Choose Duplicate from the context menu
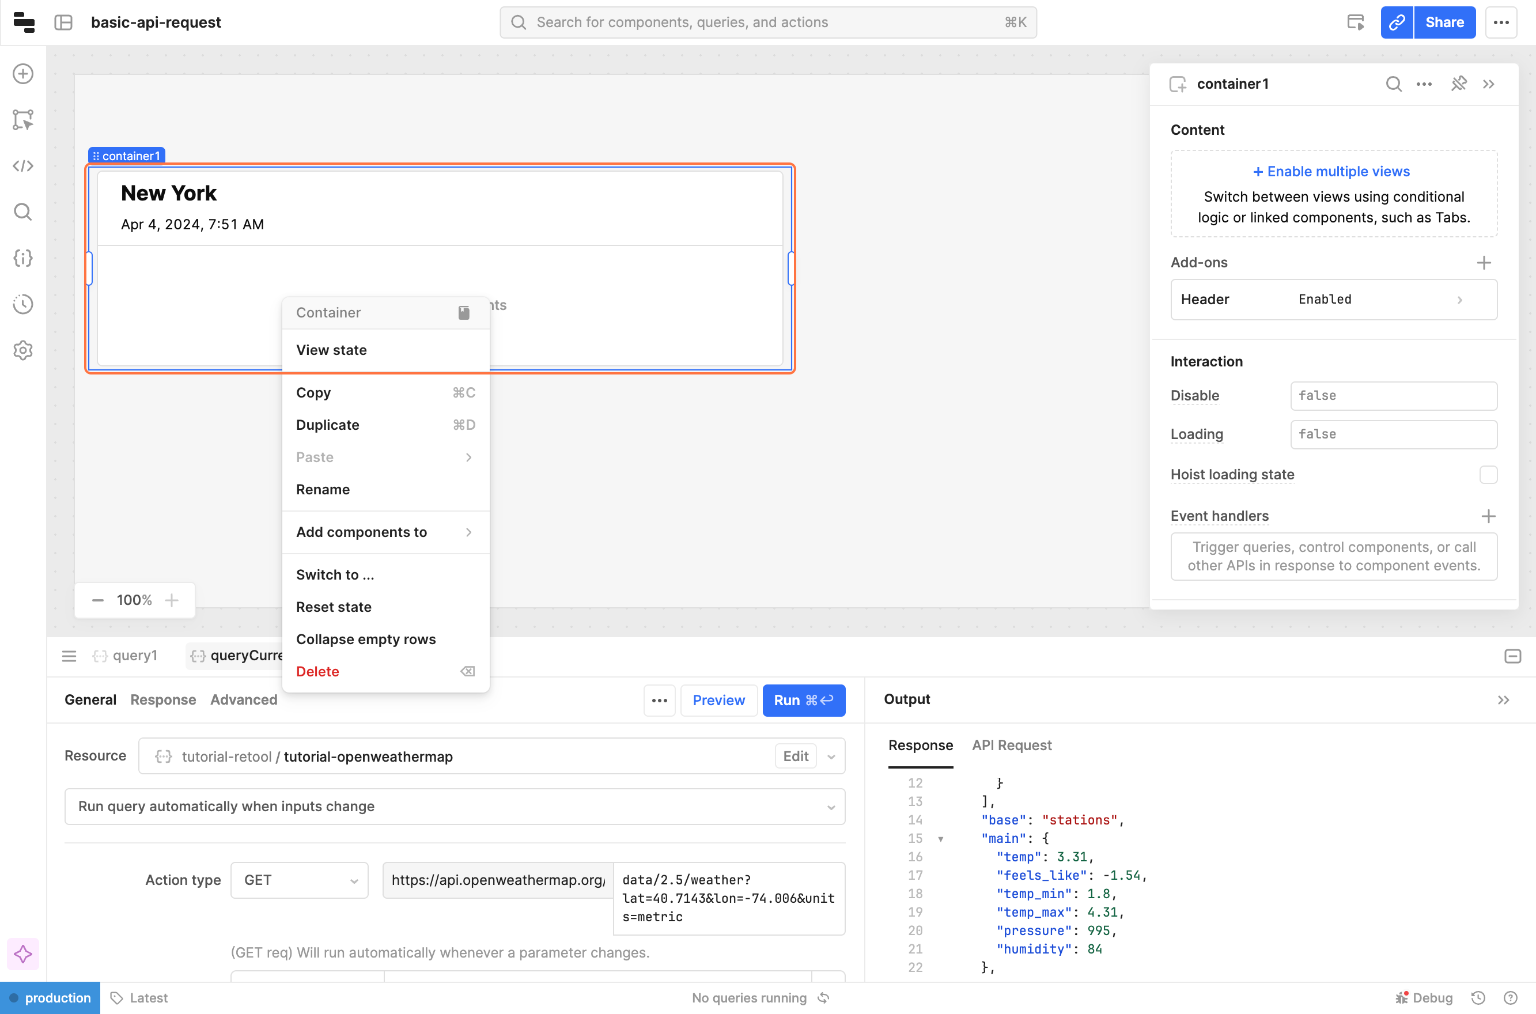The image size is (1536, 1014). [328, 425]
